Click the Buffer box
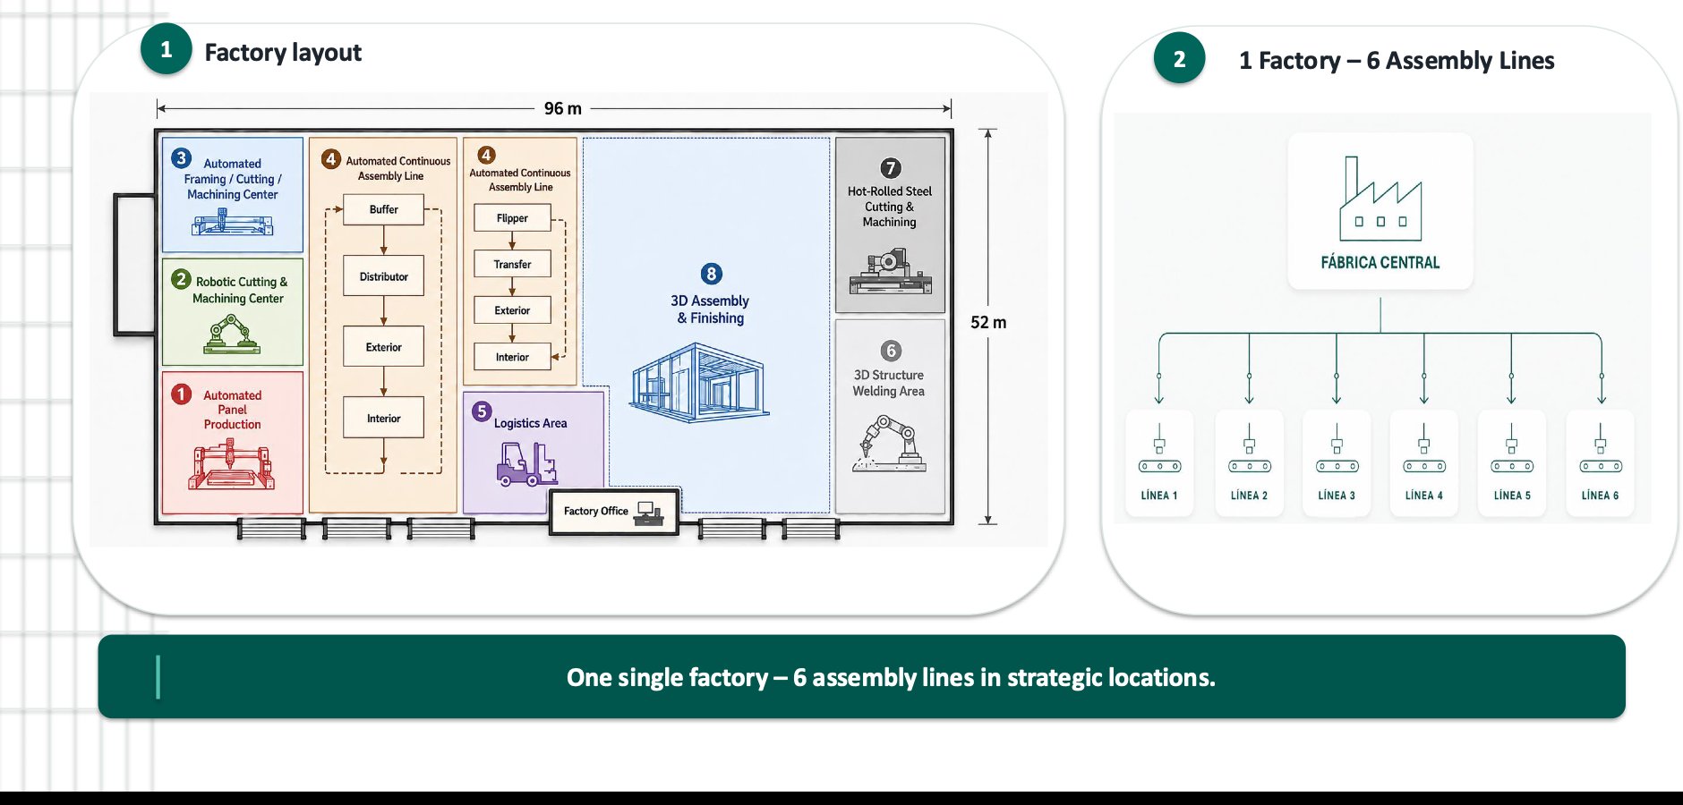The width and height of the screenshot is (1683, 805). (x=383, y=209)
